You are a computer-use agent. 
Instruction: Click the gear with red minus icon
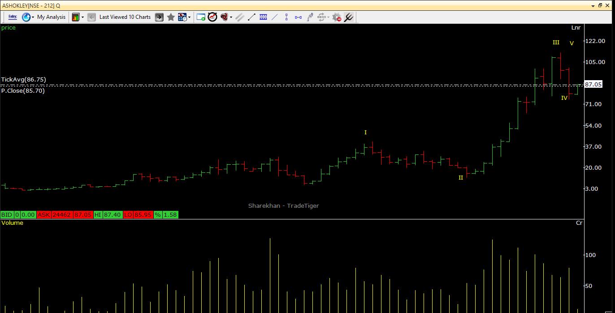tap(337, 17)
